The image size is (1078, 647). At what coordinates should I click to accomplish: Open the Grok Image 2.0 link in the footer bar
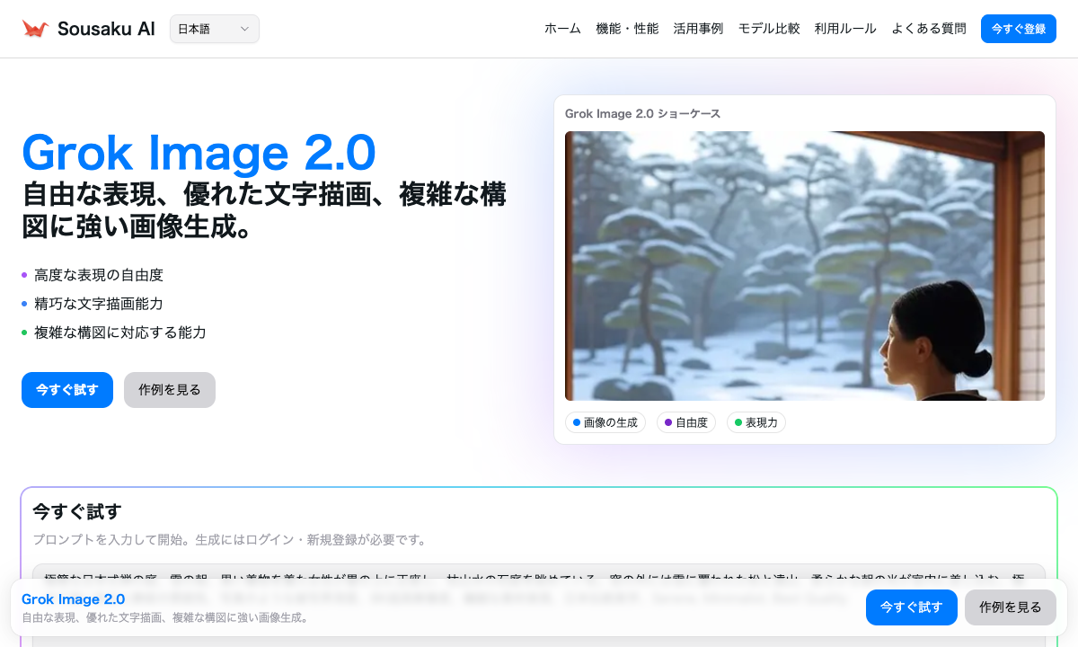(x=75, y=599)
